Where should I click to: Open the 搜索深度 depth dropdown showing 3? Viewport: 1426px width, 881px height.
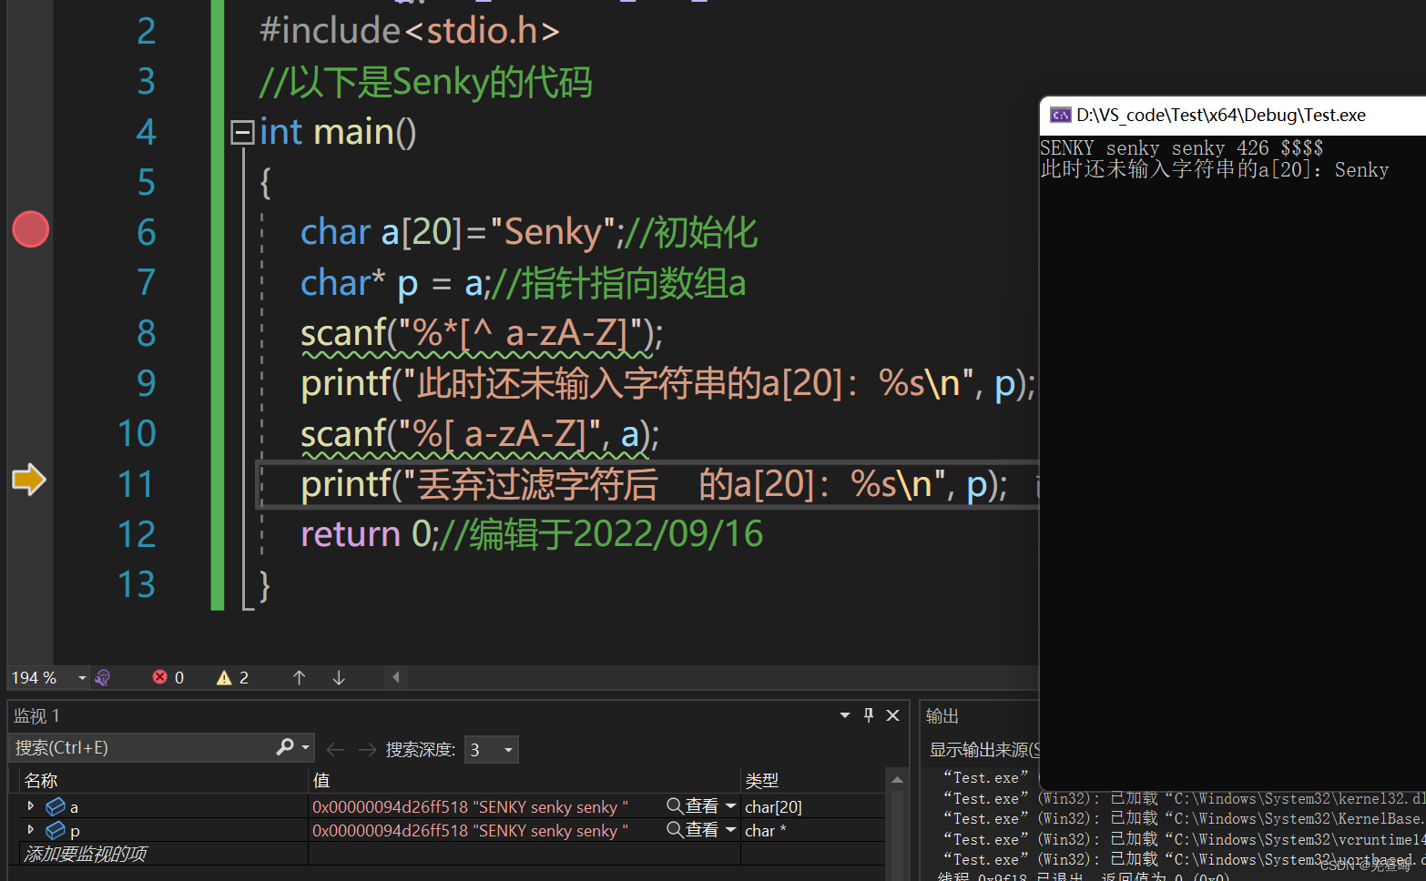click(491, 750)
